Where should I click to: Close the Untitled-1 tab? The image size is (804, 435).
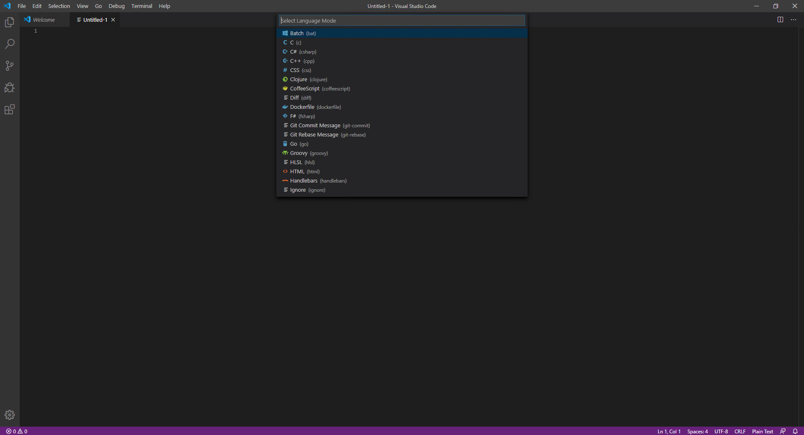[x=113, y=20]
